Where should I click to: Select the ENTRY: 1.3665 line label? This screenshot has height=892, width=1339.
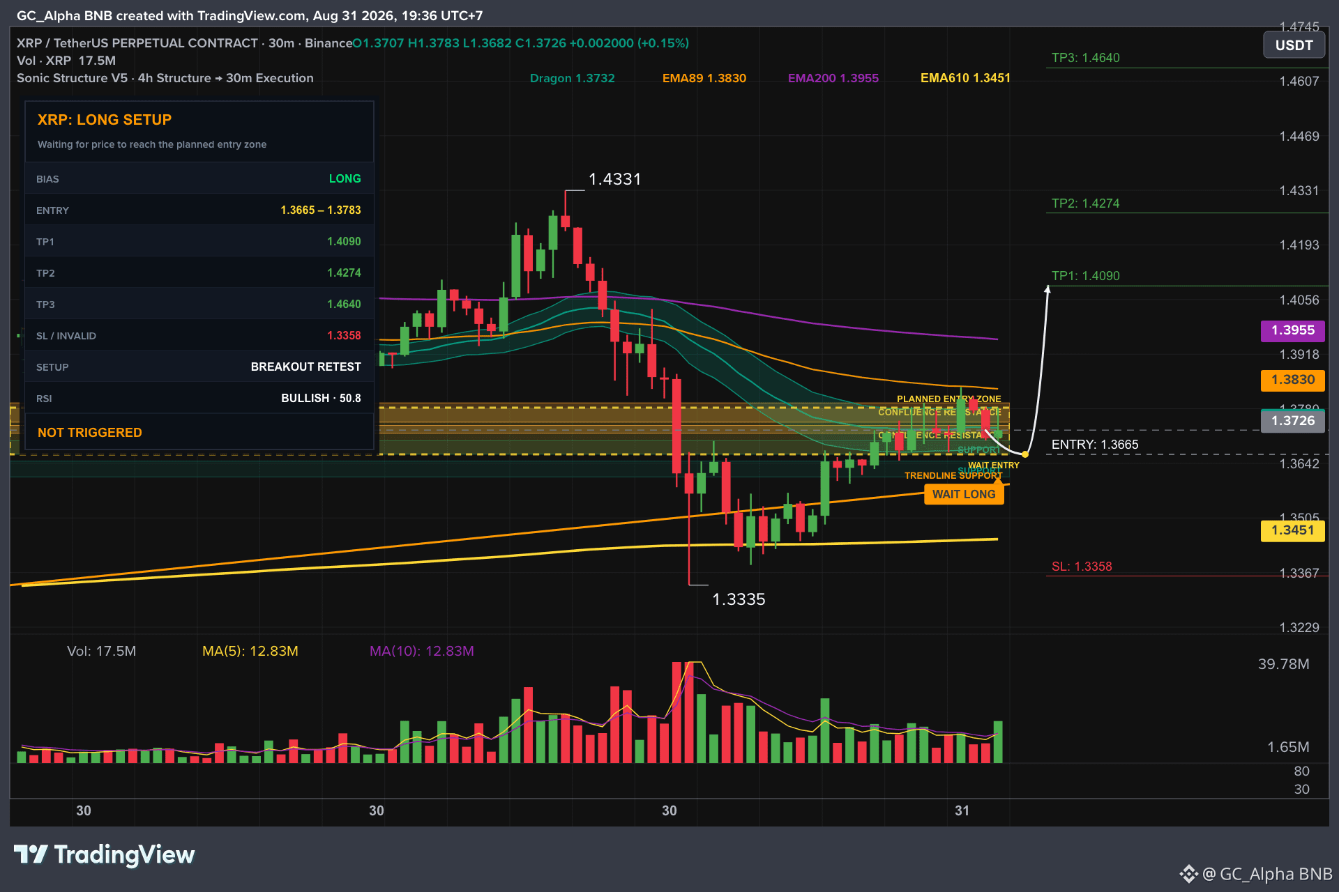coord(1095,445)
